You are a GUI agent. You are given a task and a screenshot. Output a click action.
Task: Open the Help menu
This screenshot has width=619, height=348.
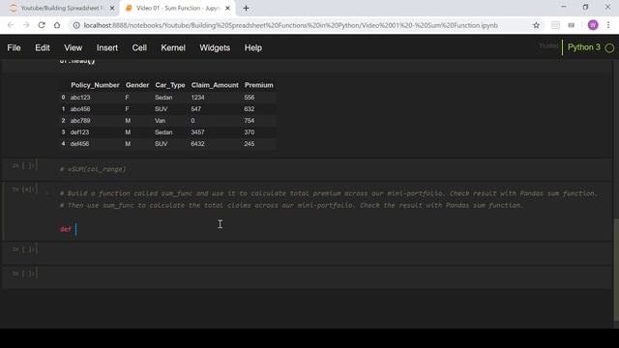point(253,47)
